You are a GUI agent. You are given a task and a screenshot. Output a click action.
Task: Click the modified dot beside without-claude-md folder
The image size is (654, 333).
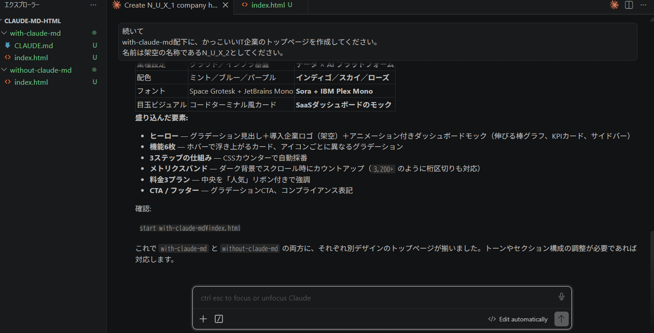click(94, 70)
